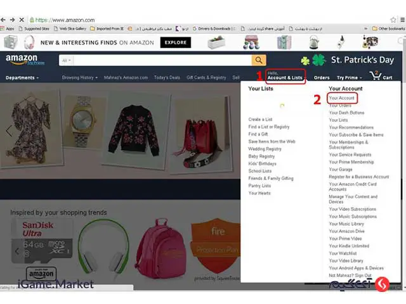The image size is (406, 304).
Task: Open the search category All dropdown
Action: click(66, 60)
